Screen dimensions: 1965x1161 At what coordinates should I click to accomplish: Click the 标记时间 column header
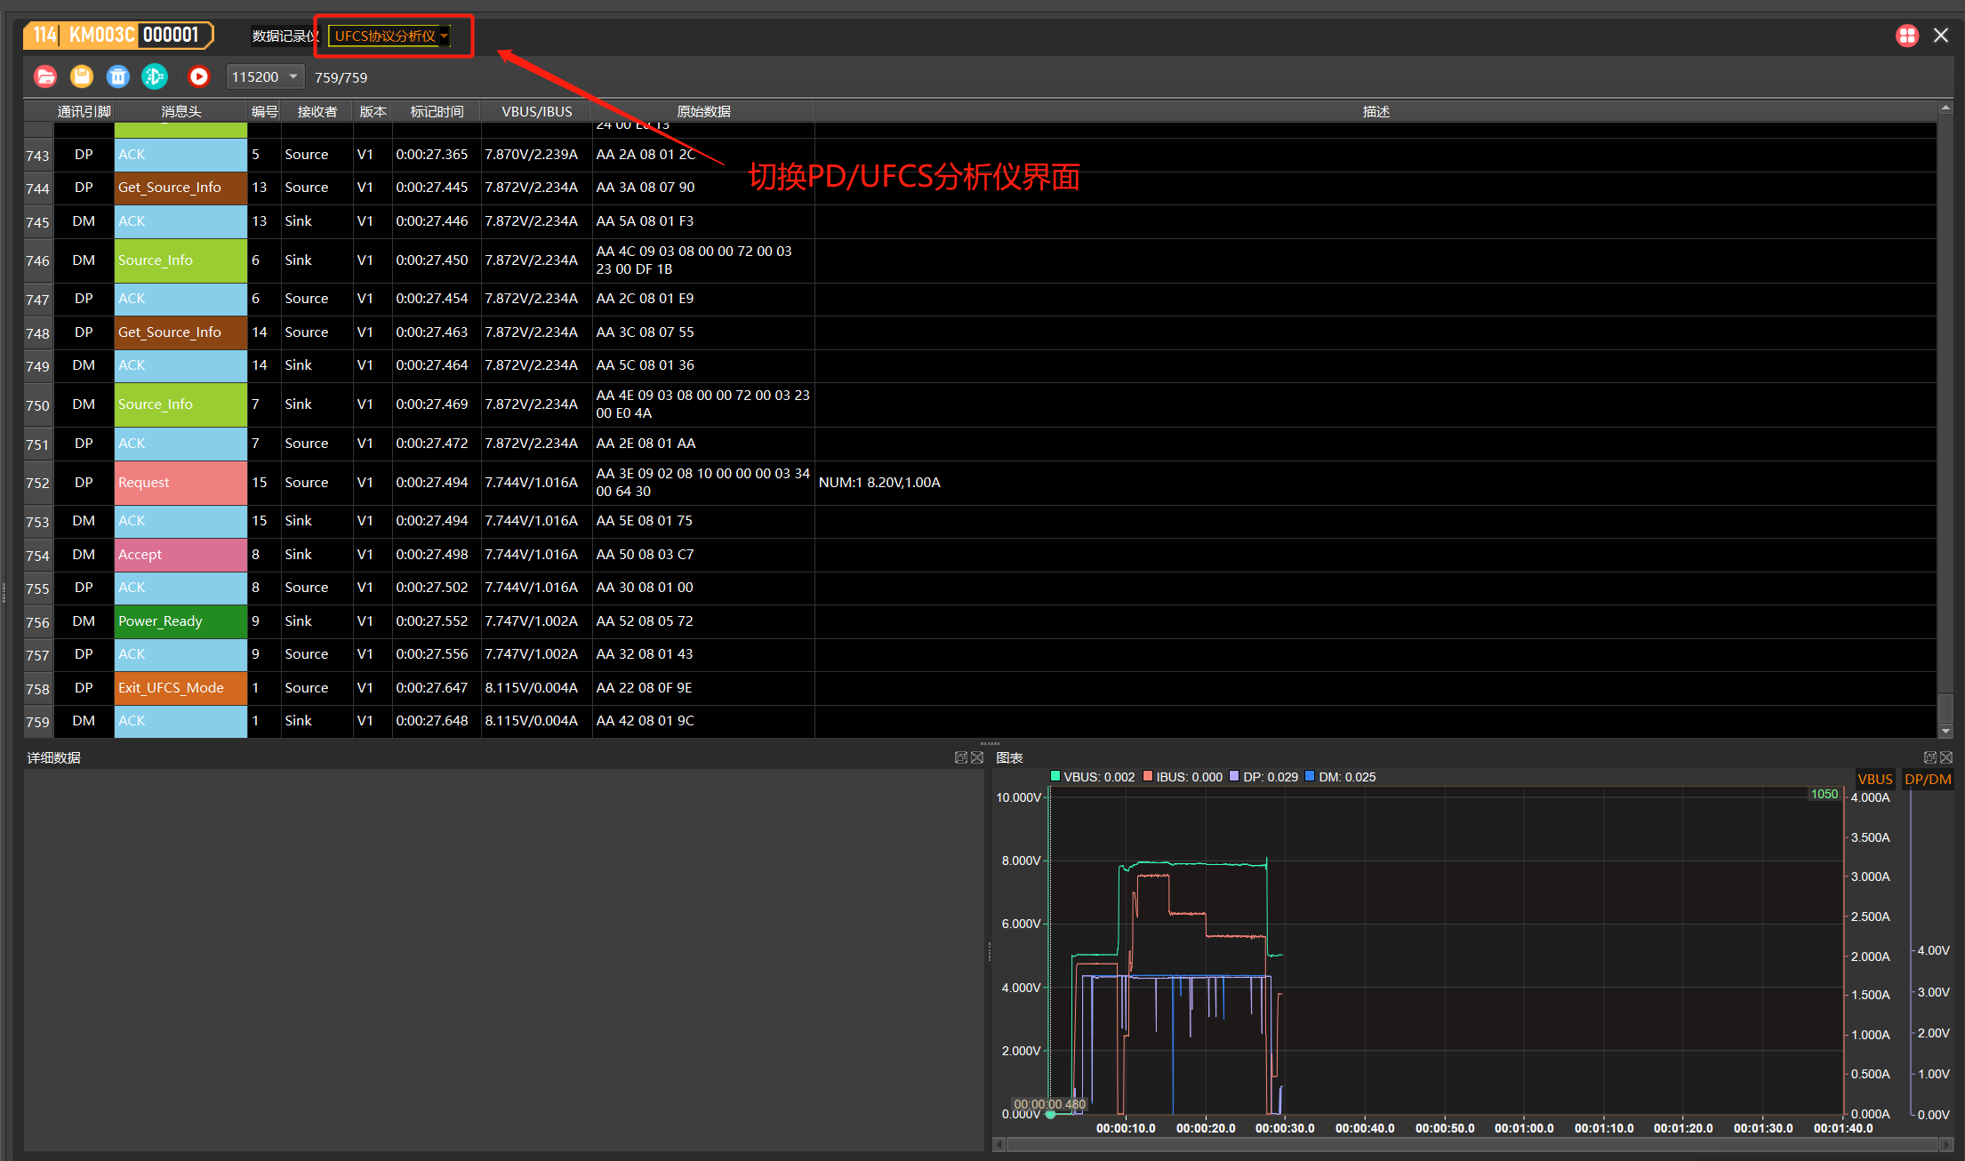[437, 112]
